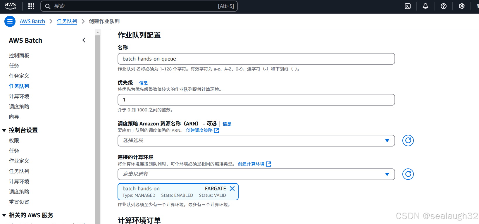Click the priority input field

(256, 100)
